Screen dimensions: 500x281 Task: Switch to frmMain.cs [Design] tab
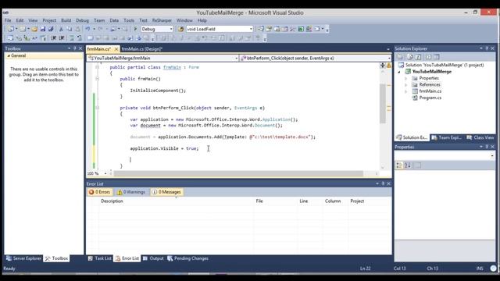coord(142,49)
